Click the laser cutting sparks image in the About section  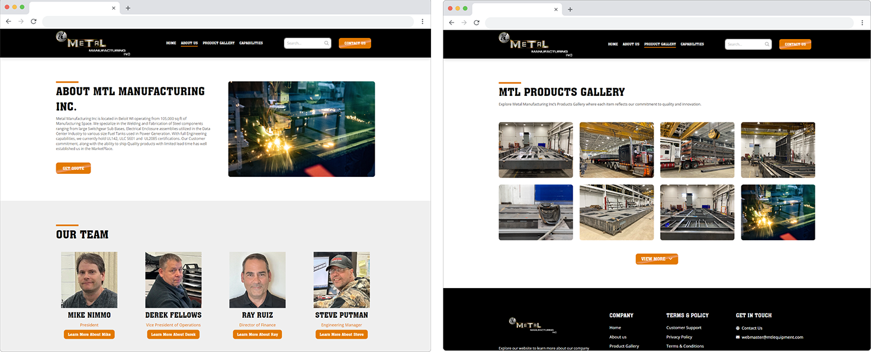tap(301, 129)
